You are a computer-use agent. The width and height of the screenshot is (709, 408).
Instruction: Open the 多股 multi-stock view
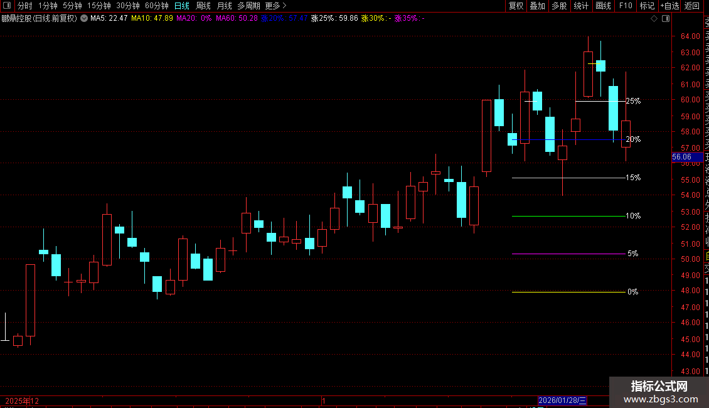(x=559, y=6)
